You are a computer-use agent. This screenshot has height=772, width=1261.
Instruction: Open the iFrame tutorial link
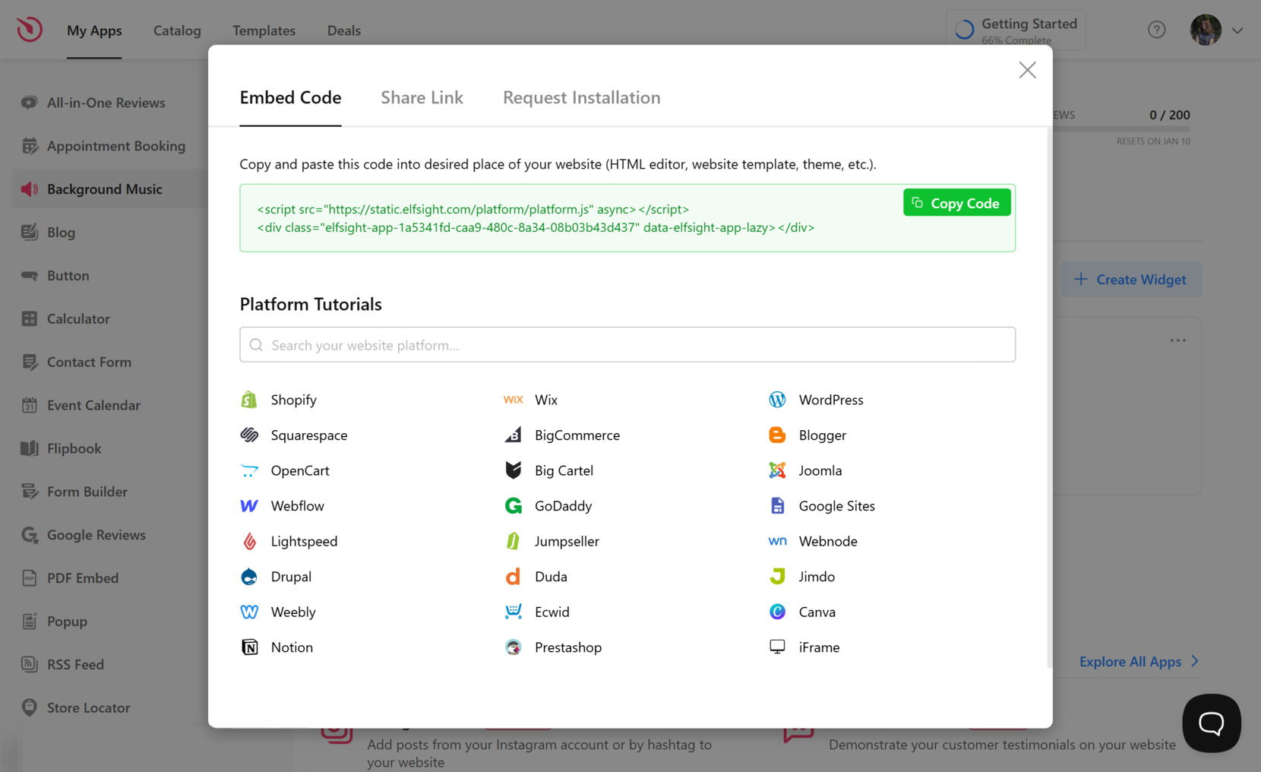(818, 647)
